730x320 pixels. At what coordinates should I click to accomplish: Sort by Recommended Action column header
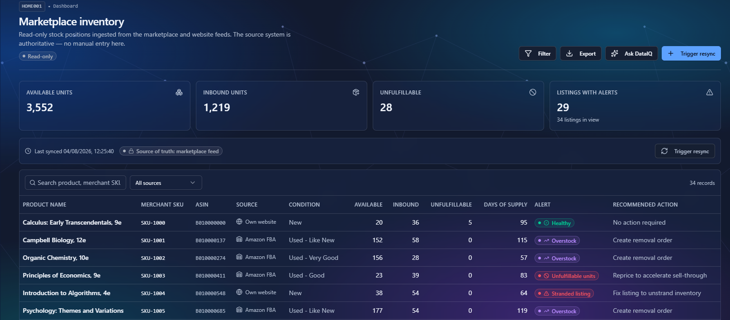[645, 205]
